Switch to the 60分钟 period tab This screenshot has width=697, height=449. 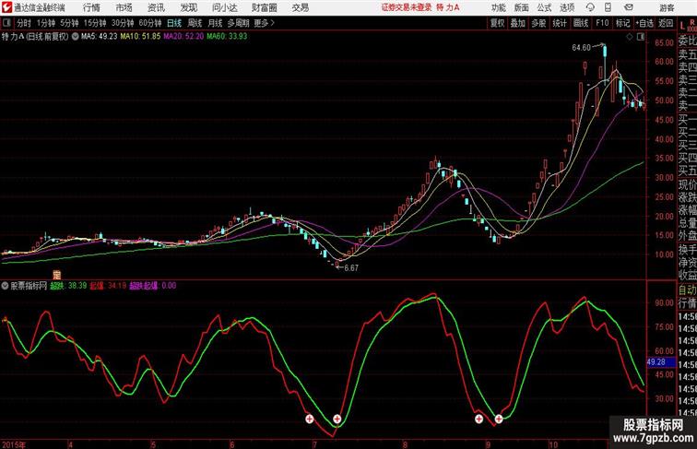[150, 23]
